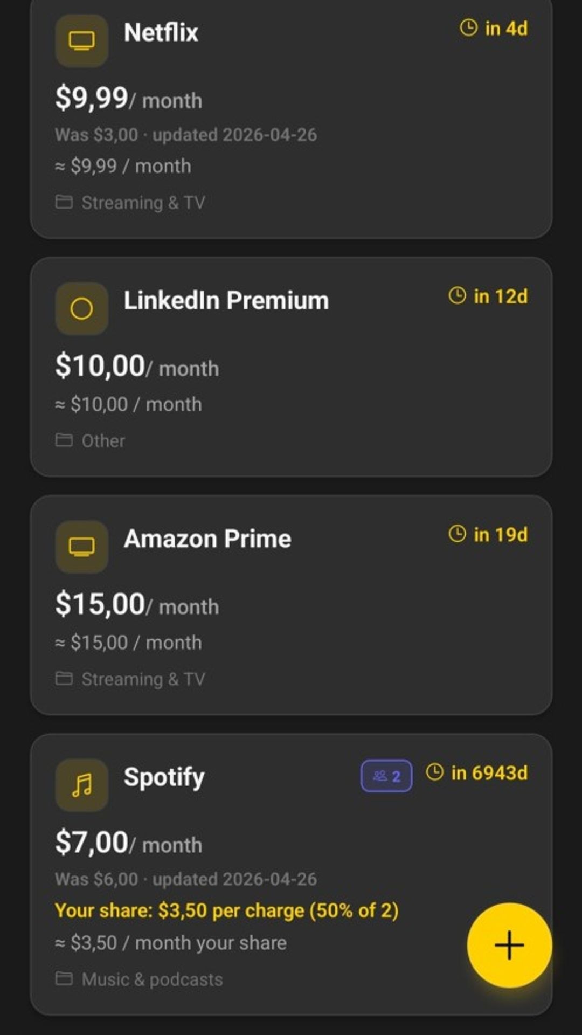Select the folder icon beside Streaming & TV
Viewport: 582px width, 1035px height.
64,202
